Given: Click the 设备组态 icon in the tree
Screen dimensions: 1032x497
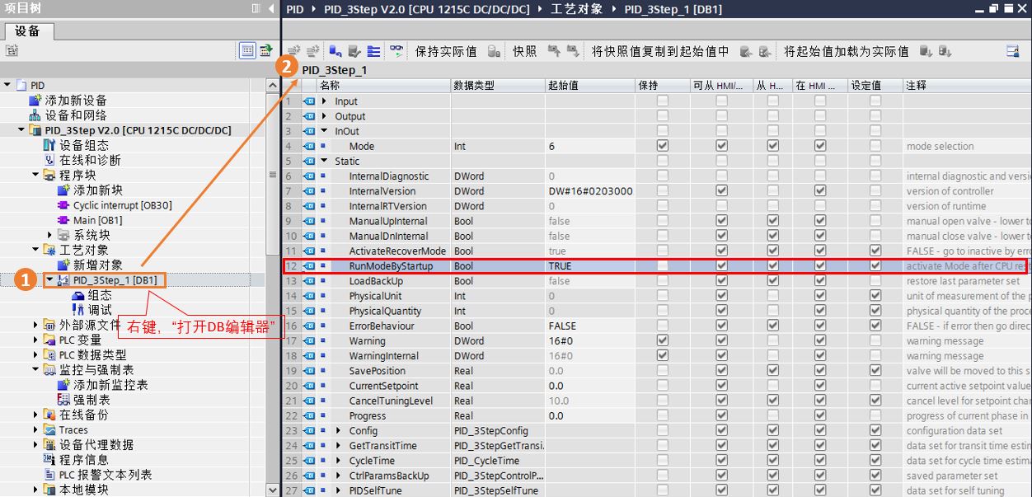Looking at the screenshot, I should click(49, 145).
